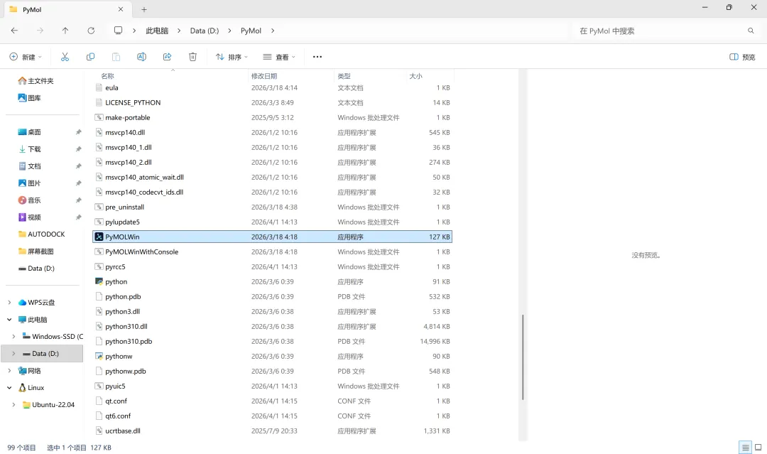The height and width of the screenshot is (454, 767).
Task: Add a new tab with plus button
Action: (x=143, y=9)
